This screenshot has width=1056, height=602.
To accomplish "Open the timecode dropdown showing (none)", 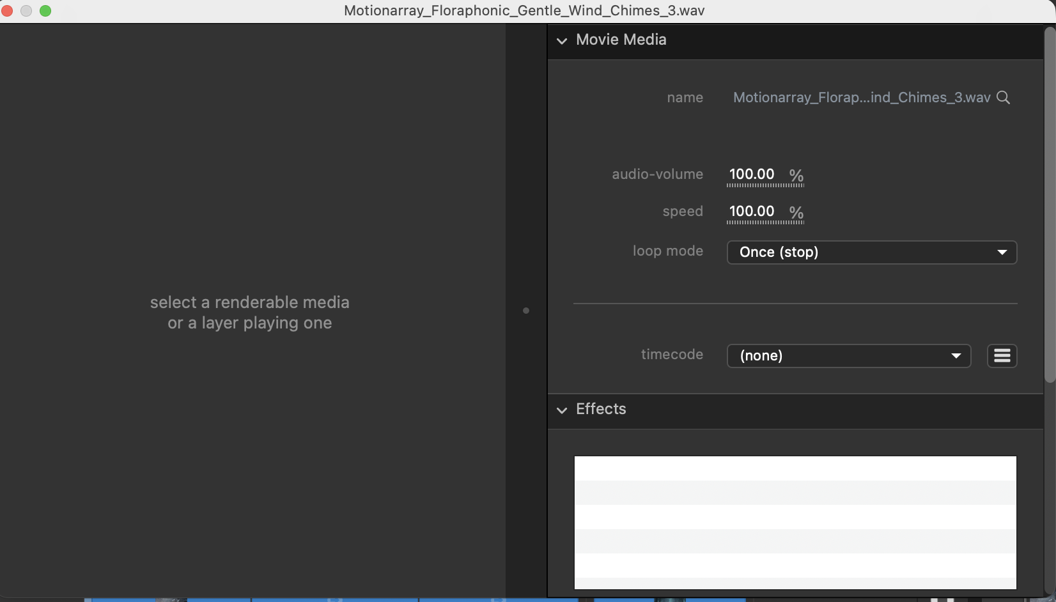I will [x=848, y=356].
